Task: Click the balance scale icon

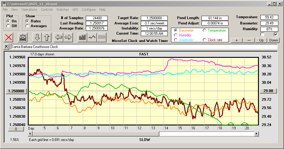Action: point(23,37)
